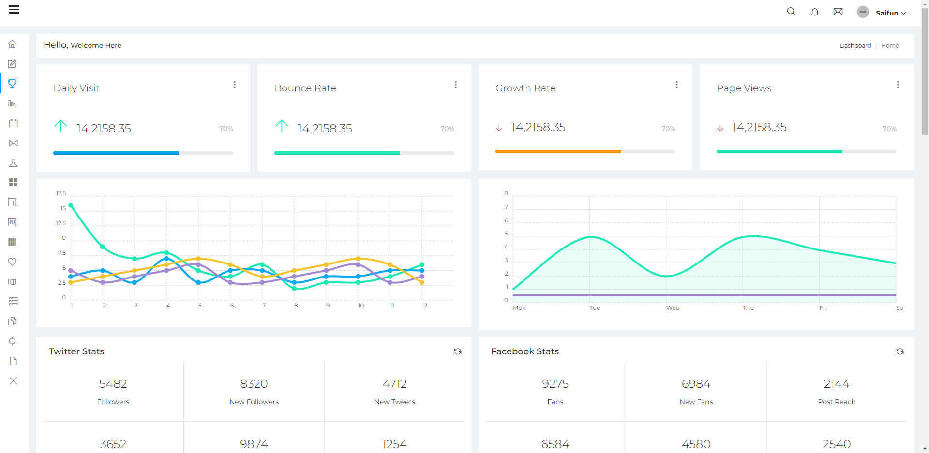The width and height of the screenshot is (929, 453).
Task: Click the search magnifier icon in header
Action: pyautogui.click(x=791, y=12)
